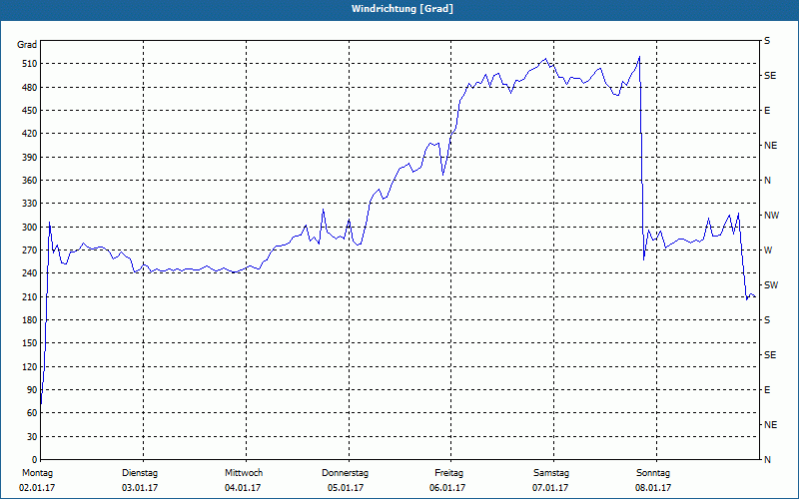Click the 180 y-axis value
The image size is (799, 499).
pos(30,320)
